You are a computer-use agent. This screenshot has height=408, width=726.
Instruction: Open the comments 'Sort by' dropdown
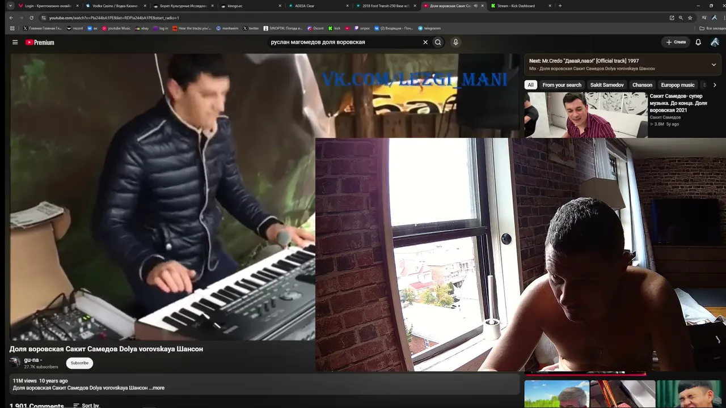click(86, 405)
